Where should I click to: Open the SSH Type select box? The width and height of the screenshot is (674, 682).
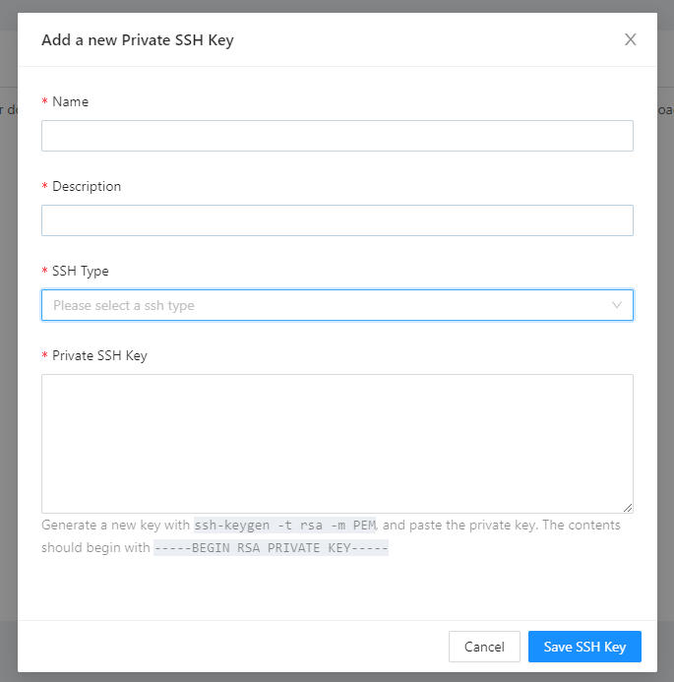(325, 305)
